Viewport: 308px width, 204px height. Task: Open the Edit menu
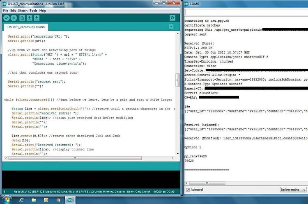[13, 11]
